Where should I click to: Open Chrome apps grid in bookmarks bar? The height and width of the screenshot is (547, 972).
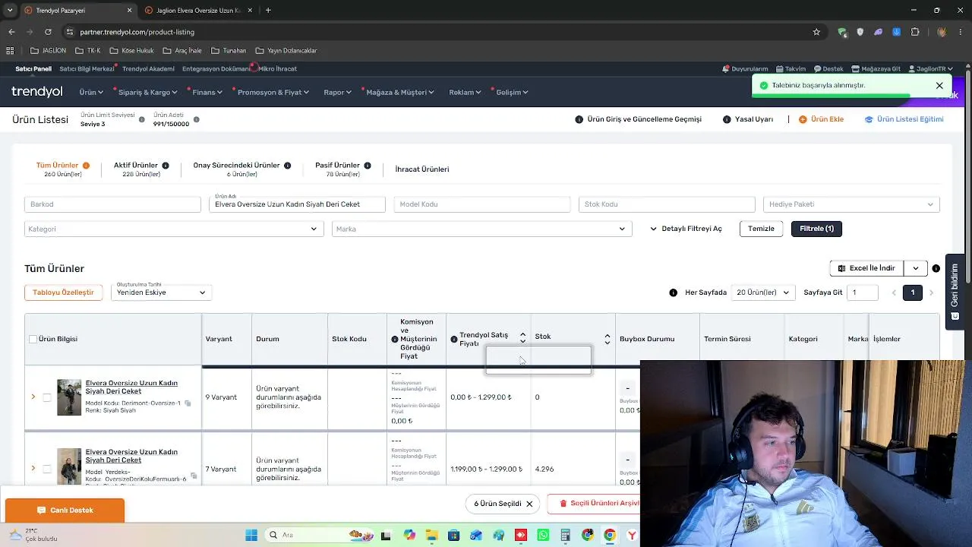(x=10, y=50)
